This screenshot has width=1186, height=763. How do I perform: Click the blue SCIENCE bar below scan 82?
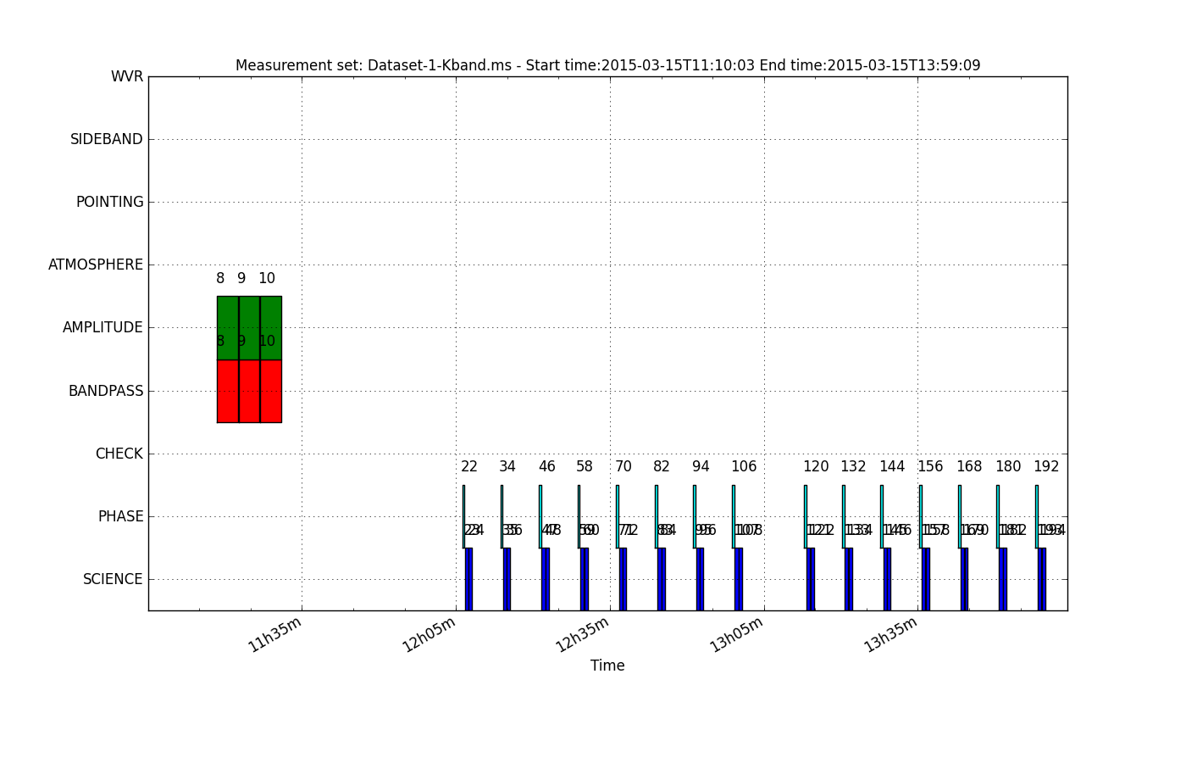pyautogui.click(x=661, y=579)
